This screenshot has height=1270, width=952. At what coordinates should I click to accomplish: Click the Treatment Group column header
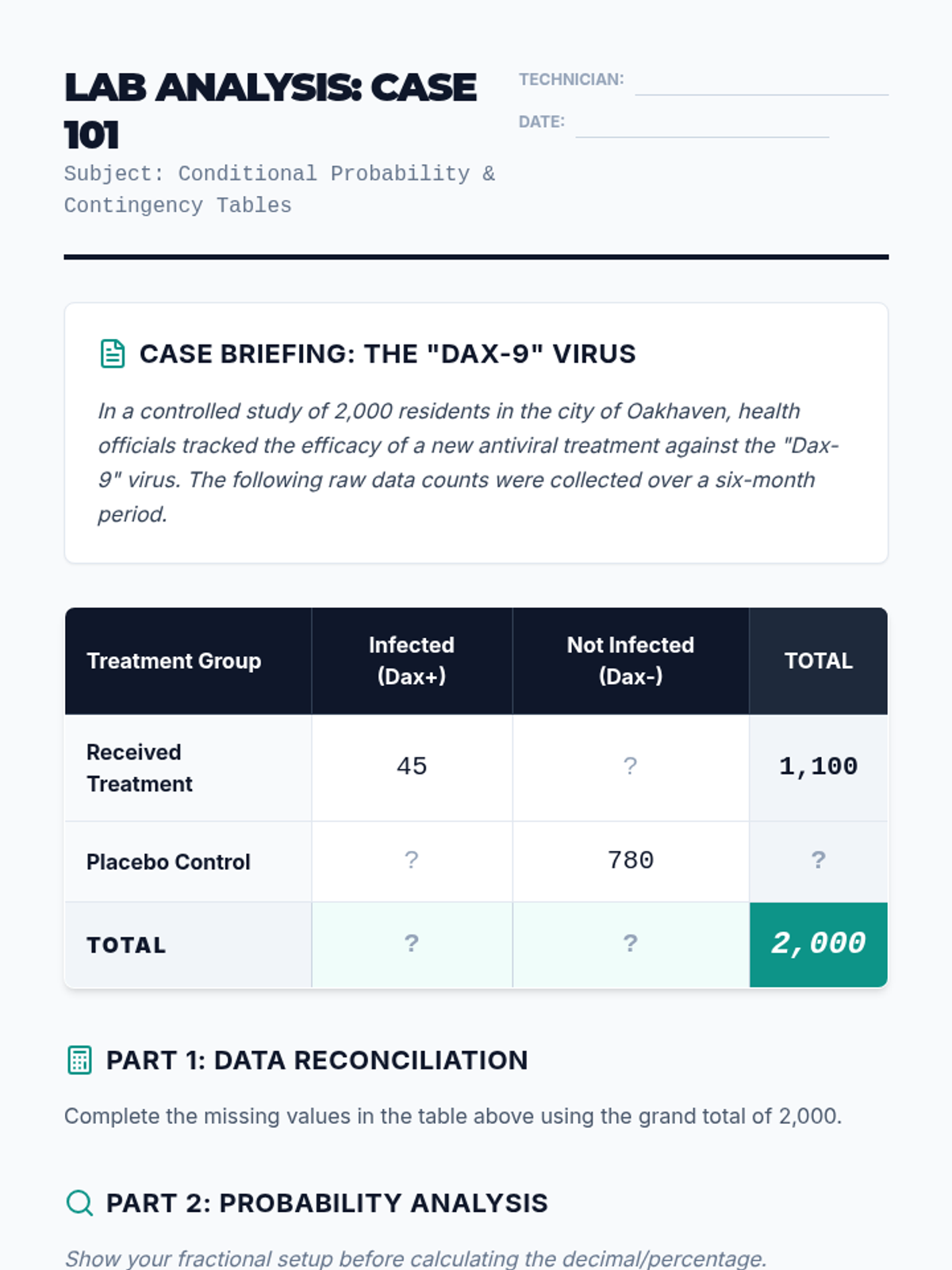click(x=174, y=661)
